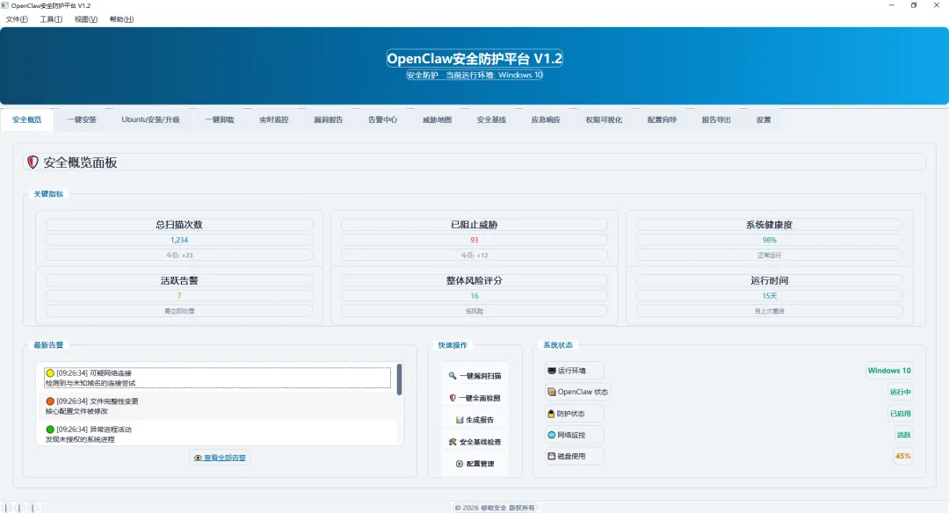
Task: Click the 活跃 status of 网络监控
Action: pos(903,435)
